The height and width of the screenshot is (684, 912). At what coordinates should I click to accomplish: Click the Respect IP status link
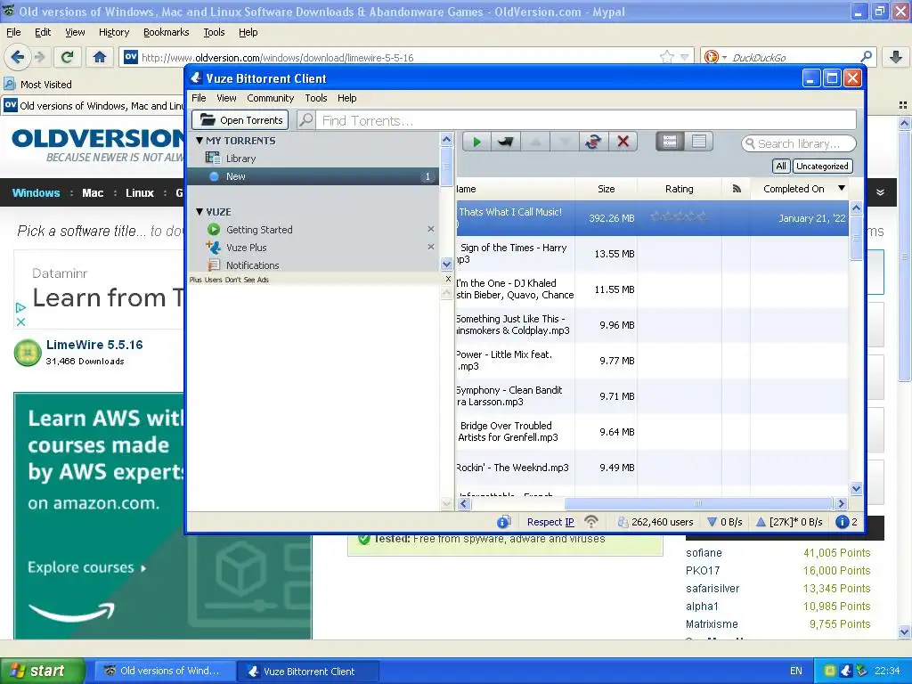550,522
